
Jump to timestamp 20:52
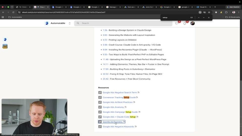[105, 74]
